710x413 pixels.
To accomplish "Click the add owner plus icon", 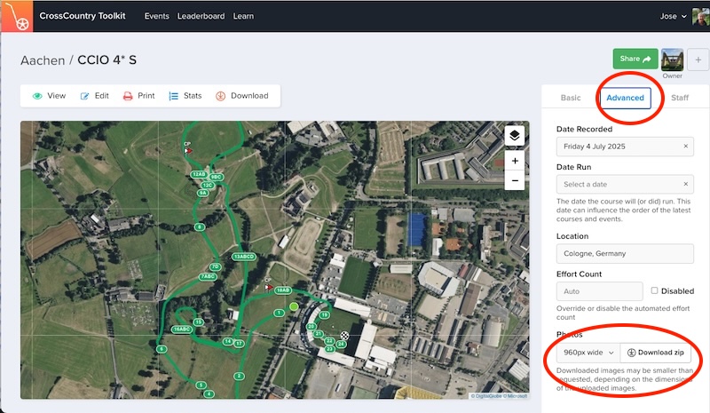I will click(697, 60).
